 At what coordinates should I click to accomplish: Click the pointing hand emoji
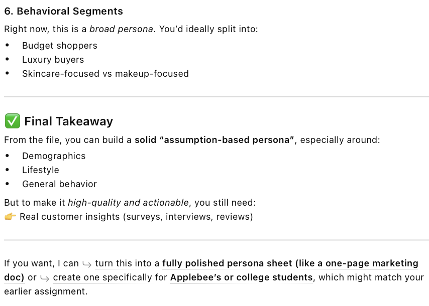click(10, 217)
